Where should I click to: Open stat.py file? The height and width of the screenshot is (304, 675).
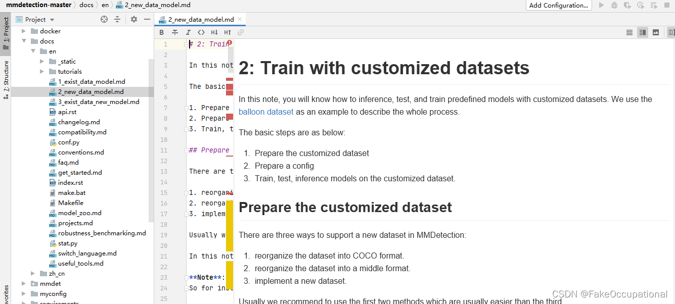[x=68, y=243]
